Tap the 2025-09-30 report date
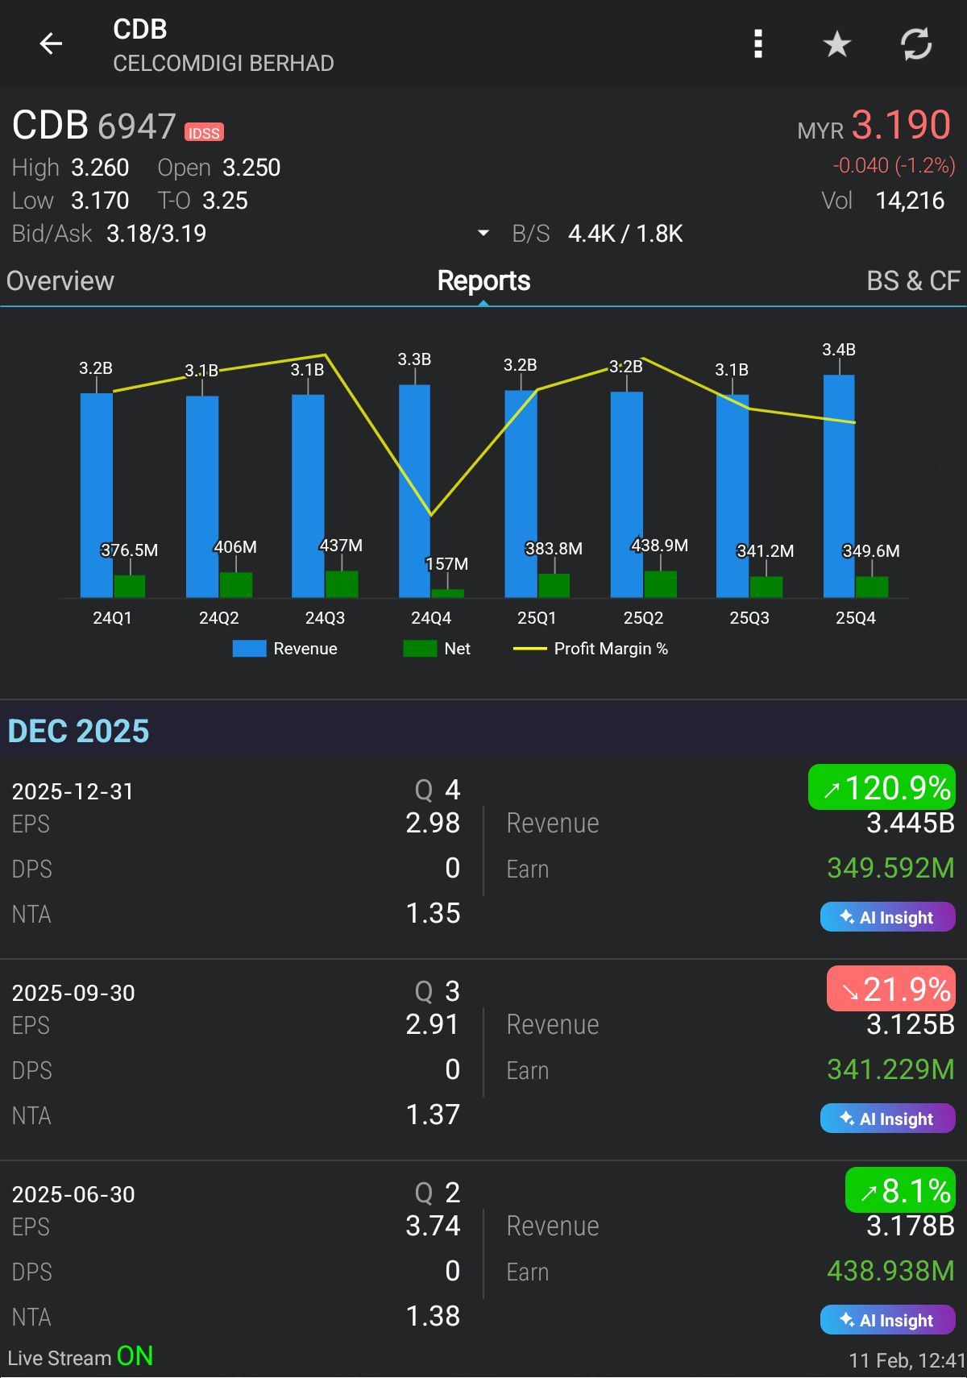The width and height of the screenshot is (967, 1378). coord(73,993)
